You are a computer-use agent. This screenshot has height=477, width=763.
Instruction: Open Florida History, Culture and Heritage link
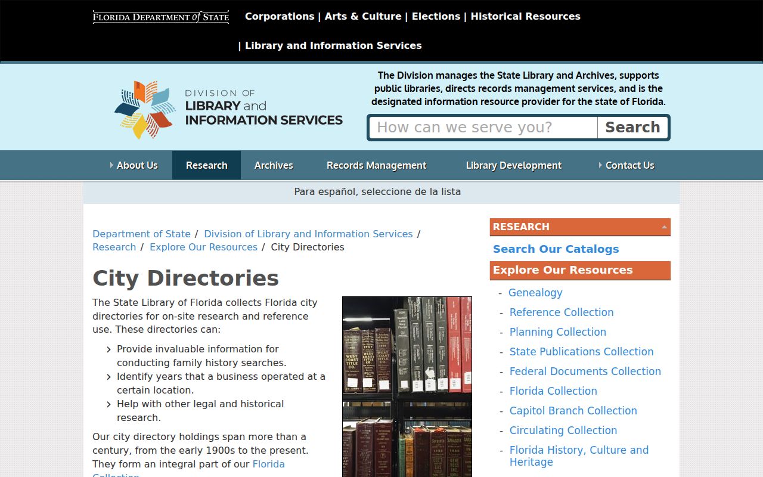click(x=579, y=456)
